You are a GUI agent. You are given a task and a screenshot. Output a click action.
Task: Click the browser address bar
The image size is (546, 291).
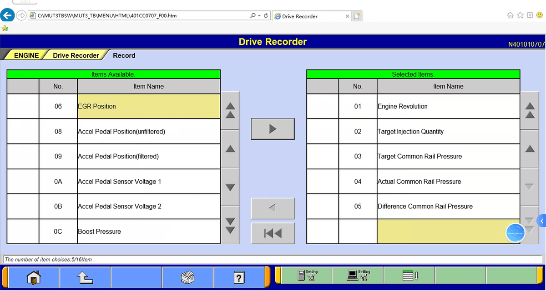pyautogui.click(x=136, y=16)
